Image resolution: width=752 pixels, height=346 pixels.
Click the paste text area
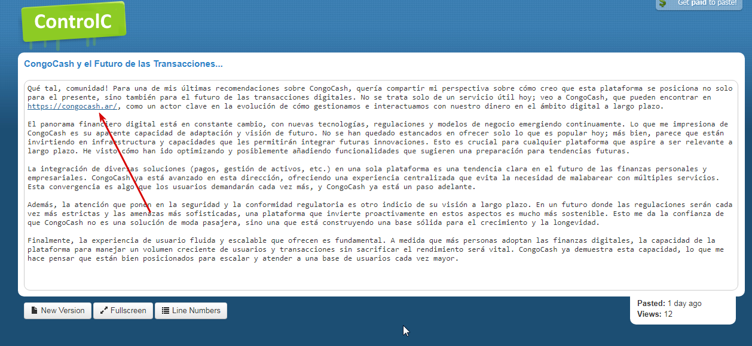pos(381,184)
